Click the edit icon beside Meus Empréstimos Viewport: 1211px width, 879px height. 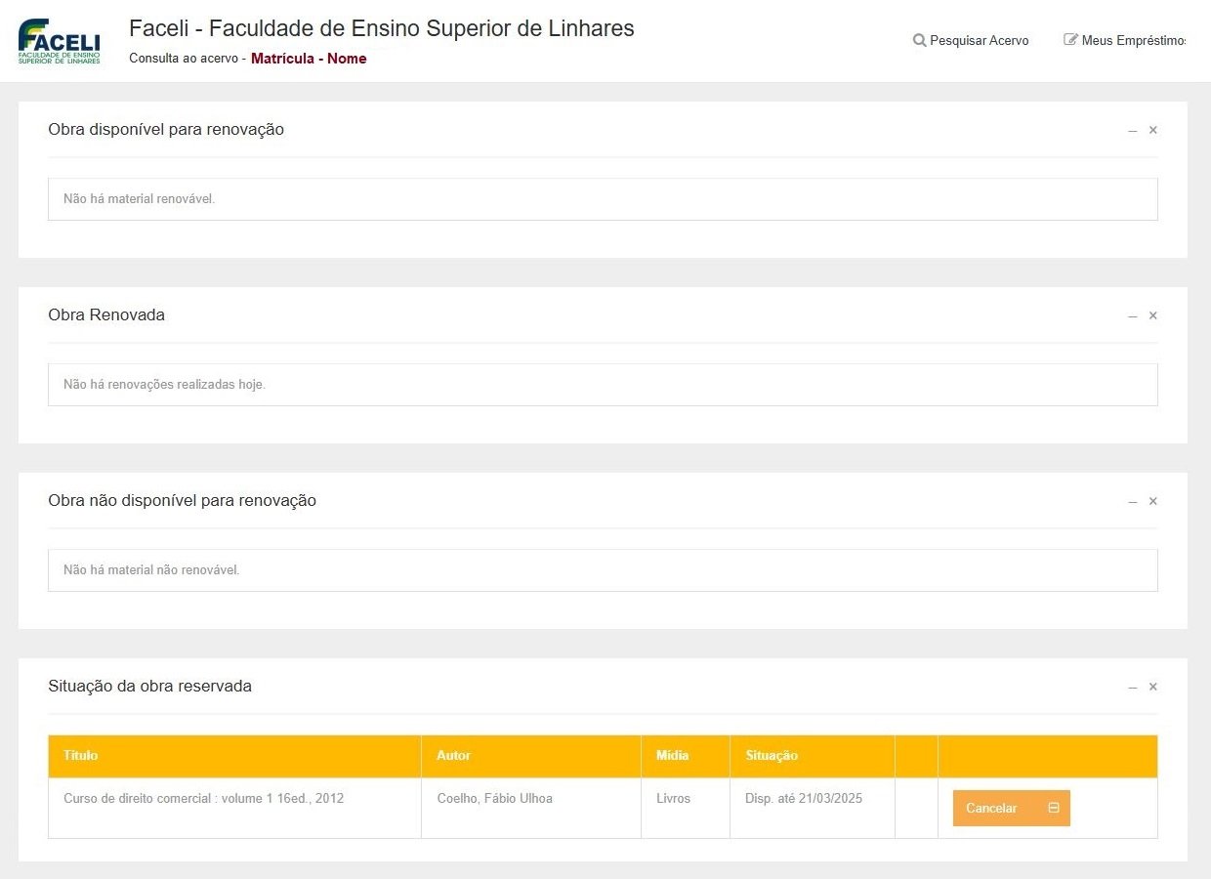pos(1070,40)
